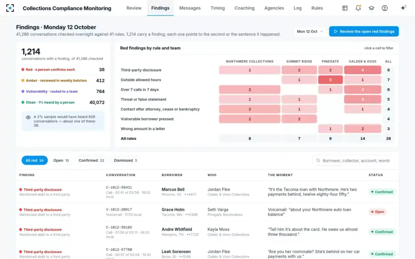Click Vulnerability · routed to a team link
This screenshot has height=259, width=415.
(52, 92)
